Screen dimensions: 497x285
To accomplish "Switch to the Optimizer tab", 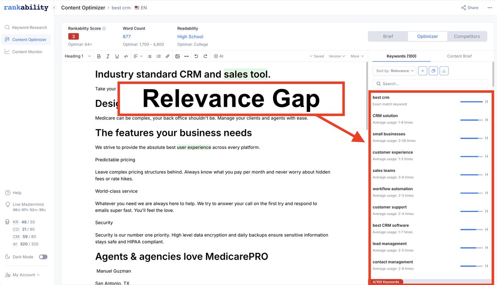I will pyautogui.click(x=427, y=36).
